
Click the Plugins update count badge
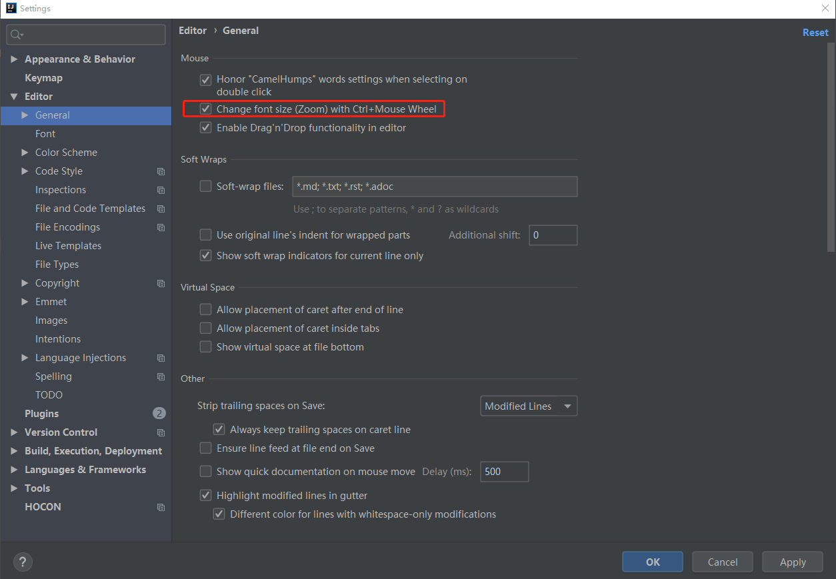159,413
